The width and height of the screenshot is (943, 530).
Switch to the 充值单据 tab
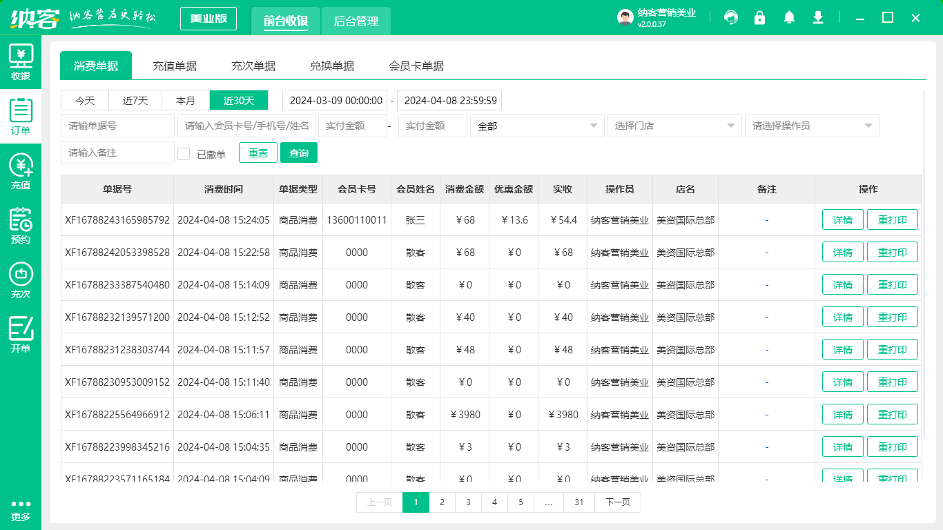pyautogui.click(x=175, y=66)
